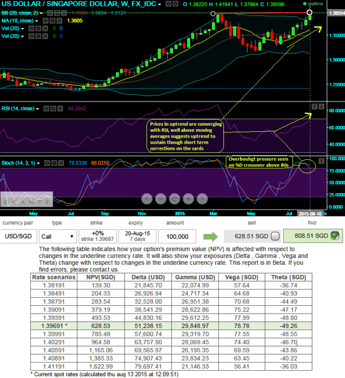The width and height of the screenshot is (345, 378).
Task: Click the Theta (SGD) column header
Action: tap(288, 277)
